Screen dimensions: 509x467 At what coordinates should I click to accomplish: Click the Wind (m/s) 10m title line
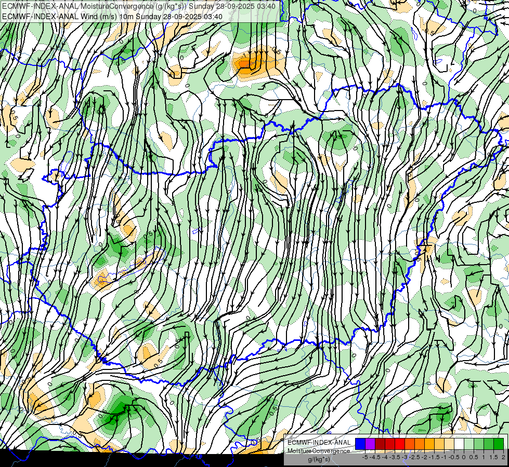(112, 17)
